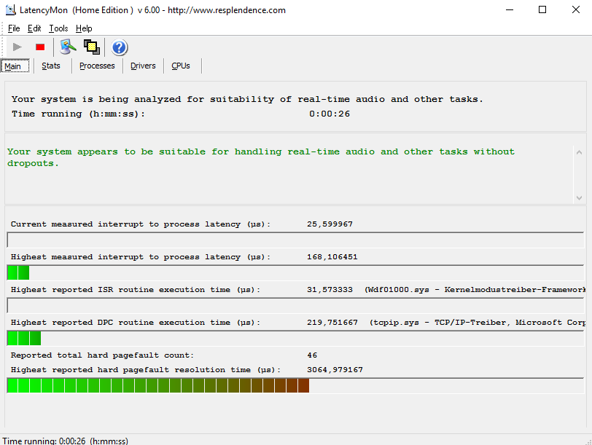
Task: Click the hard pagefault resolution time bar
Action: 295,385
